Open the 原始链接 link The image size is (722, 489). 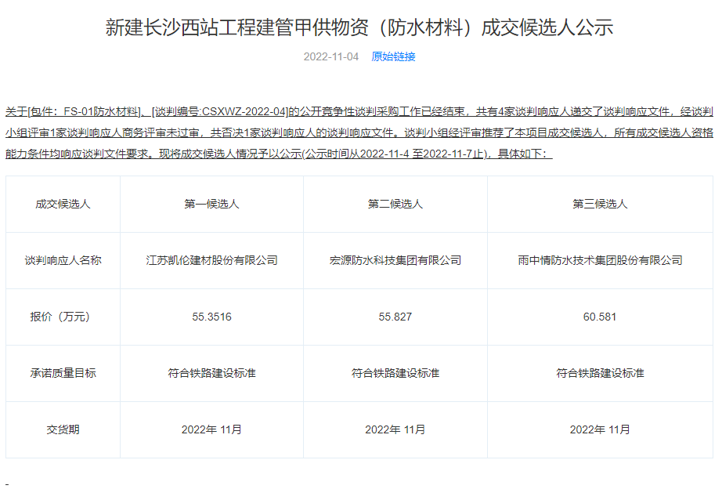393,56
